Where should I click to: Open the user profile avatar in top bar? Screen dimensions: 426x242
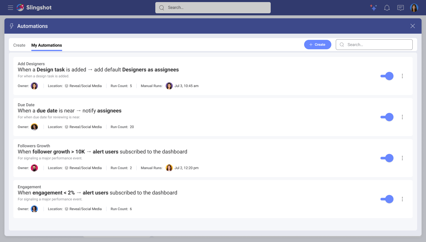coord(414,8)
